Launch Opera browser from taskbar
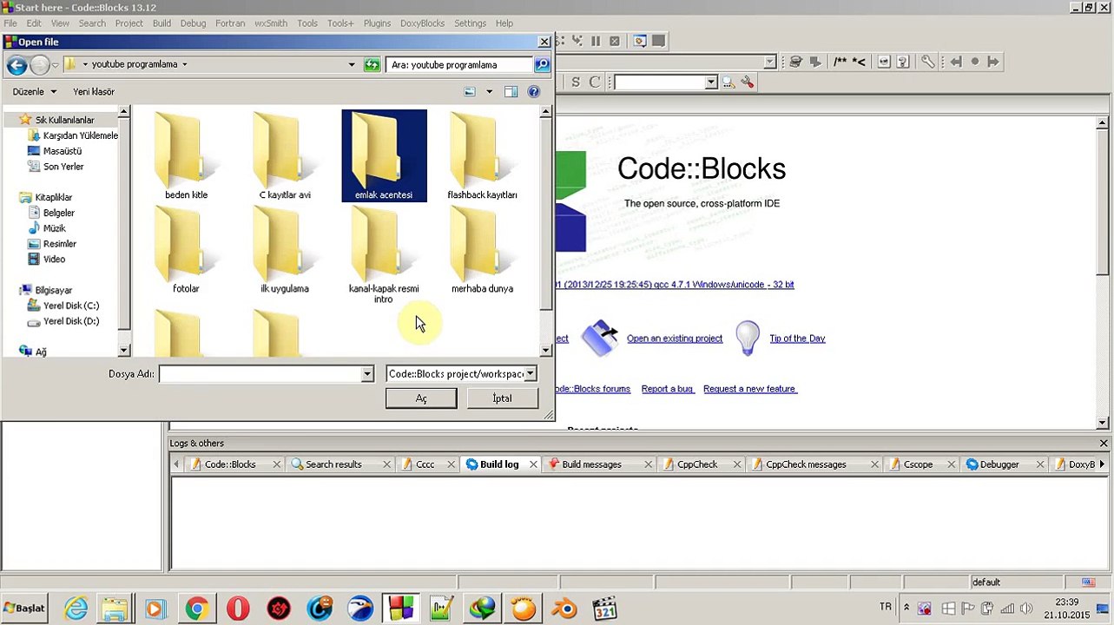The width and height of the screenshot is (1114, 625). coord(238,609)
